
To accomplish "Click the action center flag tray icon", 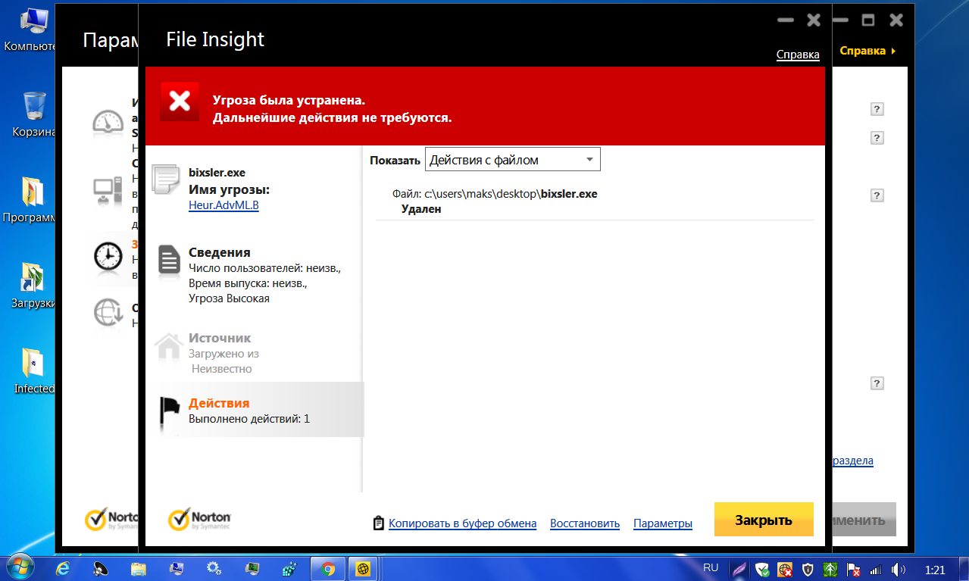I will pos(853,569).
